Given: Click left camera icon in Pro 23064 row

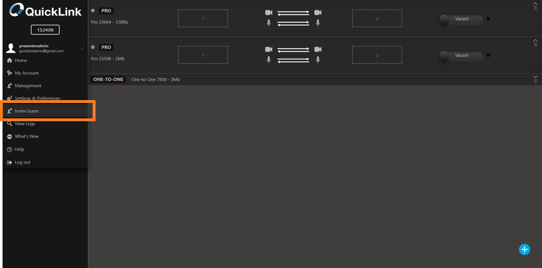Looking at the screenshot, I should pyautogui.click(x=269, y=13).
